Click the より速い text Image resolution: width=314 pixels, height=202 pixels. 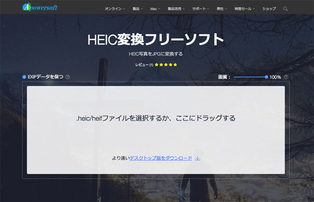pyautogui.click(x=121, y=158)
